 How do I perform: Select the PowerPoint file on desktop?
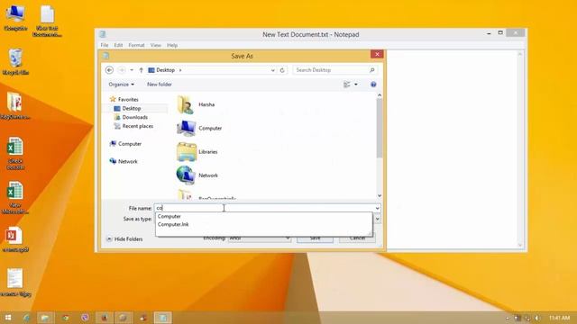click(x=15, y=240)
